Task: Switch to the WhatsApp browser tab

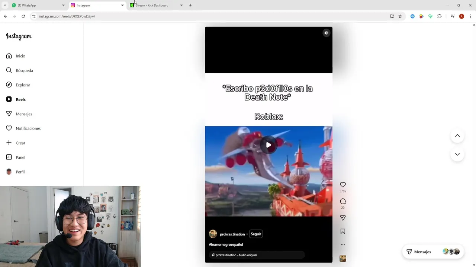Action: click(x=37, y=5)
